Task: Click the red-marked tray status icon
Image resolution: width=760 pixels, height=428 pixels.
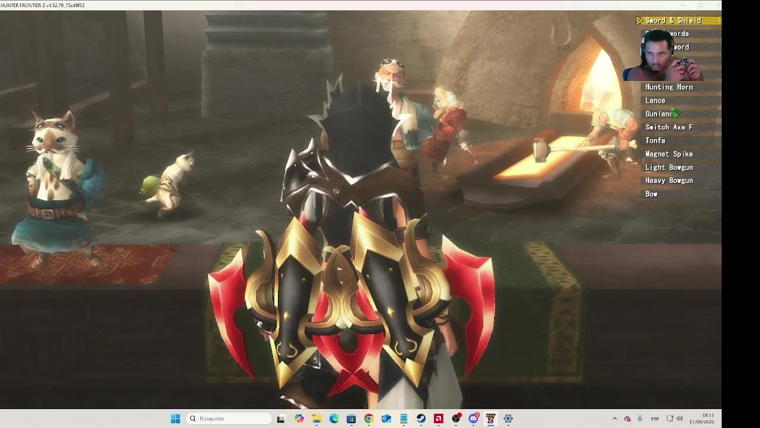Action: pyautogui.click(x=627, y=418)
